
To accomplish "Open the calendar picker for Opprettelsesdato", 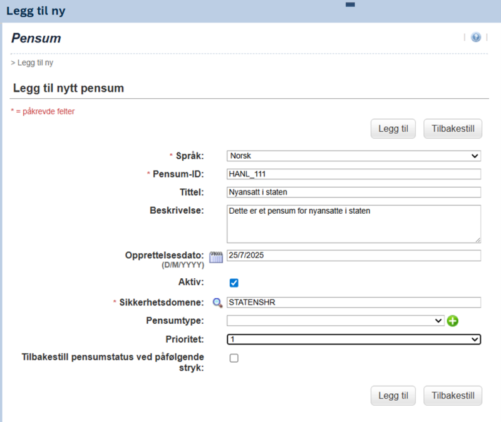I will click(216, 257).
